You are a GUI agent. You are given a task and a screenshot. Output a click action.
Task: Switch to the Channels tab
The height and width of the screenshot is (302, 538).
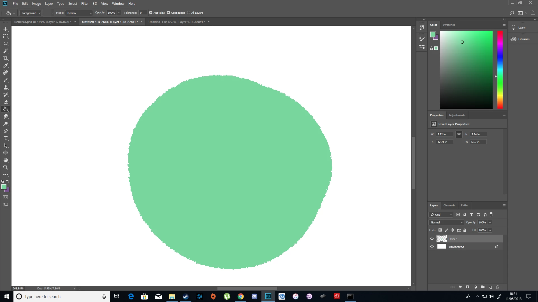click(449, 205)
